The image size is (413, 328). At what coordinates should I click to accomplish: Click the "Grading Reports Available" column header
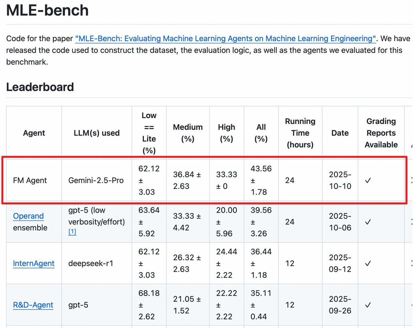coord(381,133)
